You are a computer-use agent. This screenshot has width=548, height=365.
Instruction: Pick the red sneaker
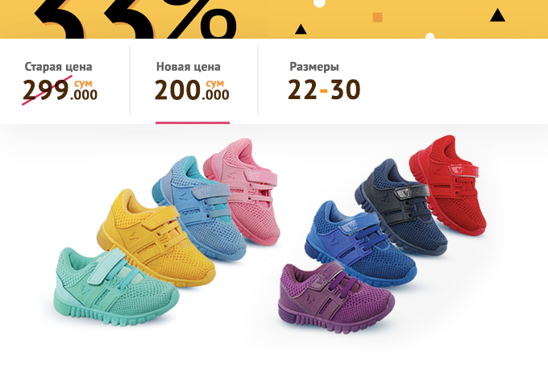coord(449,185)
